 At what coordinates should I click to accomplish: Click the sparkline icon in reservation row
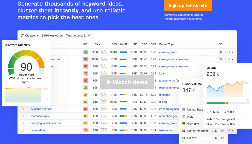pyautogui.click(x=104, y=130)
